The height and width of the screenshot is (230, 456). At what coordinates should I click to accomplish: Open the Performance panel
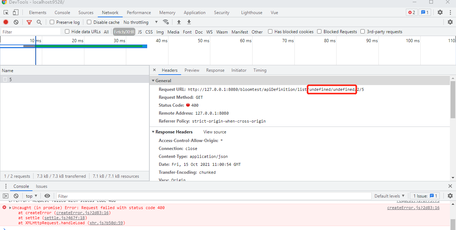139,12
